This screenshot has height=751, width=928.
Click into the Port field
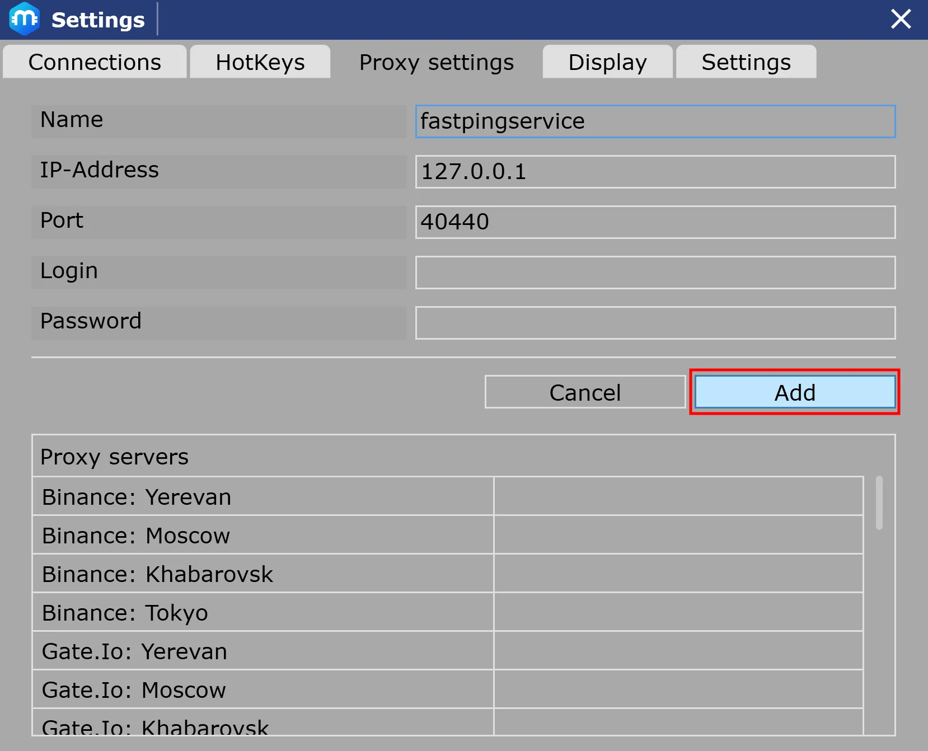pos(655,222)
